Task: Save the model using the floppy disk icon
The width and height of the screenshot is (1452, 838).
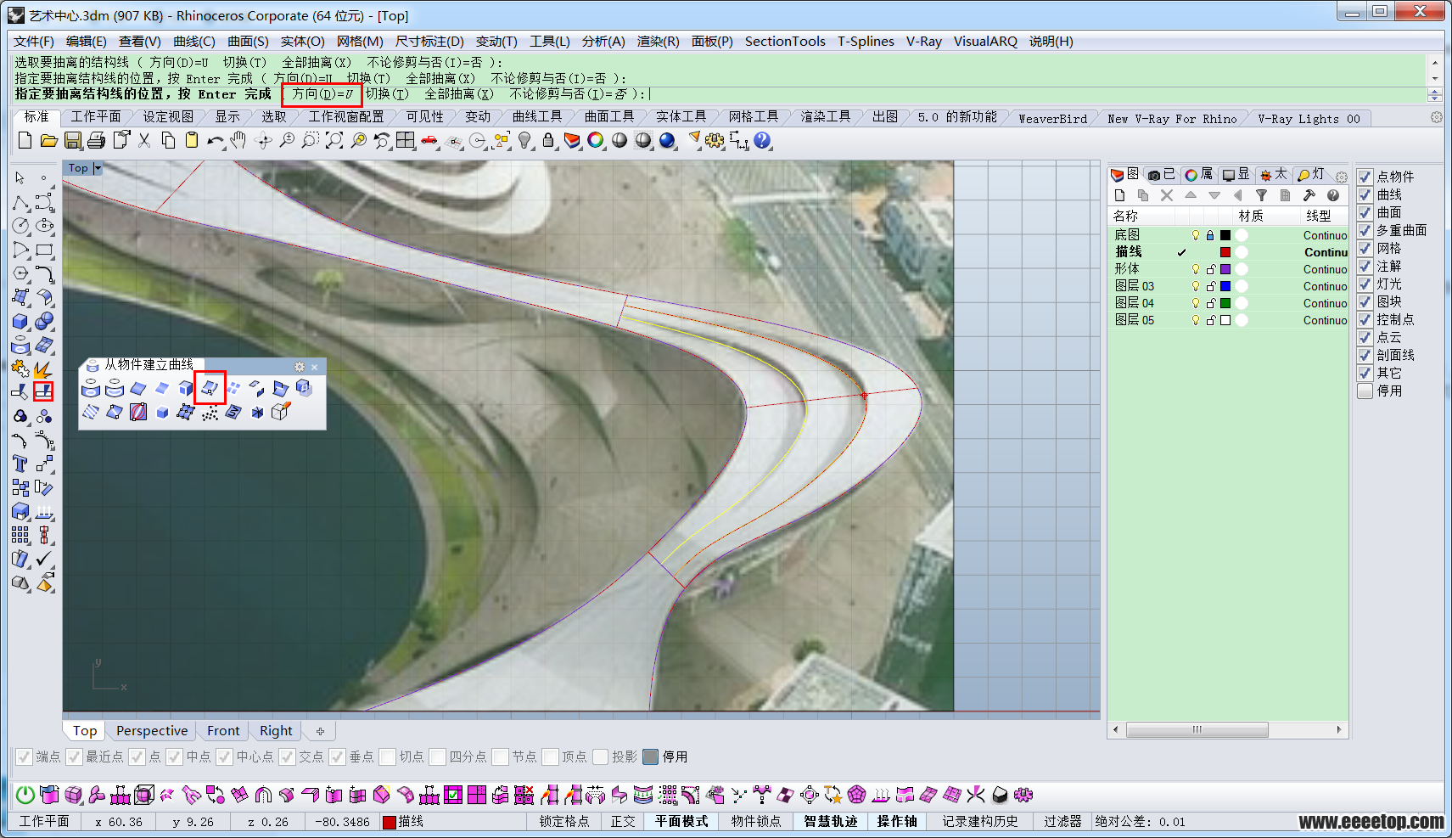Action: pos(73,141)
